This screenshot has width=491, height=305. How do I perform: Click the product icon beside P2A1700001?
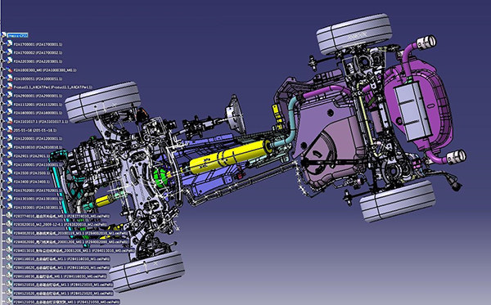(x=9, y=44)
